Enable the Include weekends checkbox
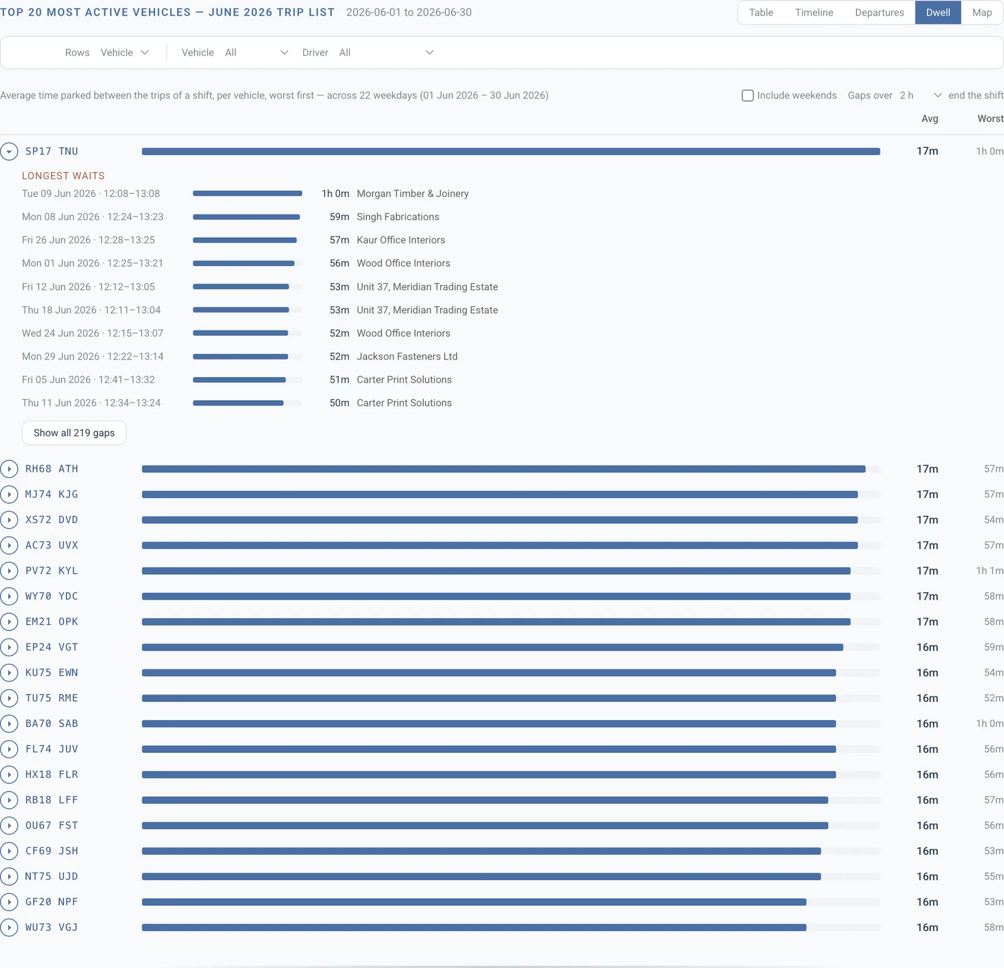The height and width of the screenshot is (968, 1004). click(747, 95)
